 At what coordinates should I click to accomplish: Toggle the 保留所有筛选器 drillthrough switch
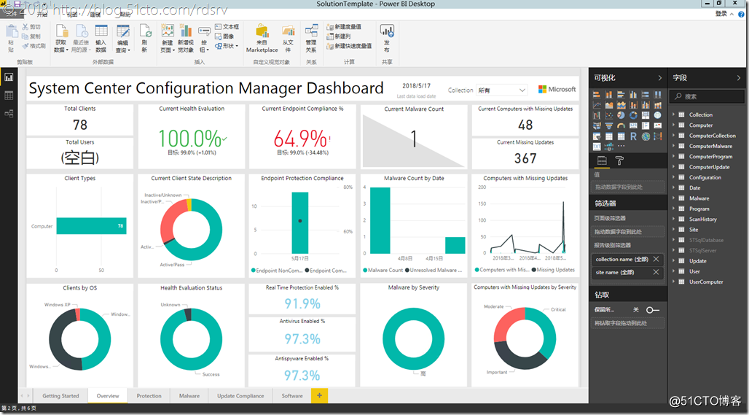click(x=653, y=310)
